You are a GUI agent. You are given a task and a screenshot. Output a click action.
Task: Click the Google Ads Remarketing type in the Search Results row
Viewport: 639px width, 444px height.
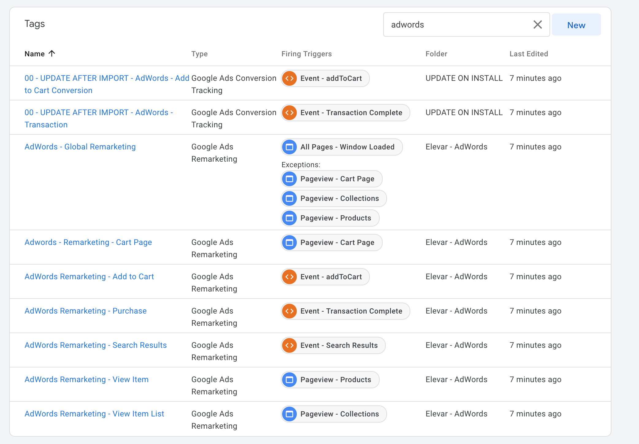tap(214, 351)
